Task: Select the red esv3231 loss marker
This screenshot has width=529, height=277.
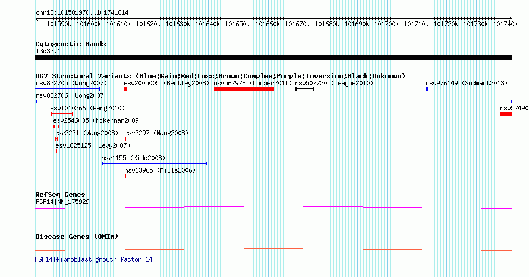Action: [x=56, y=139]
